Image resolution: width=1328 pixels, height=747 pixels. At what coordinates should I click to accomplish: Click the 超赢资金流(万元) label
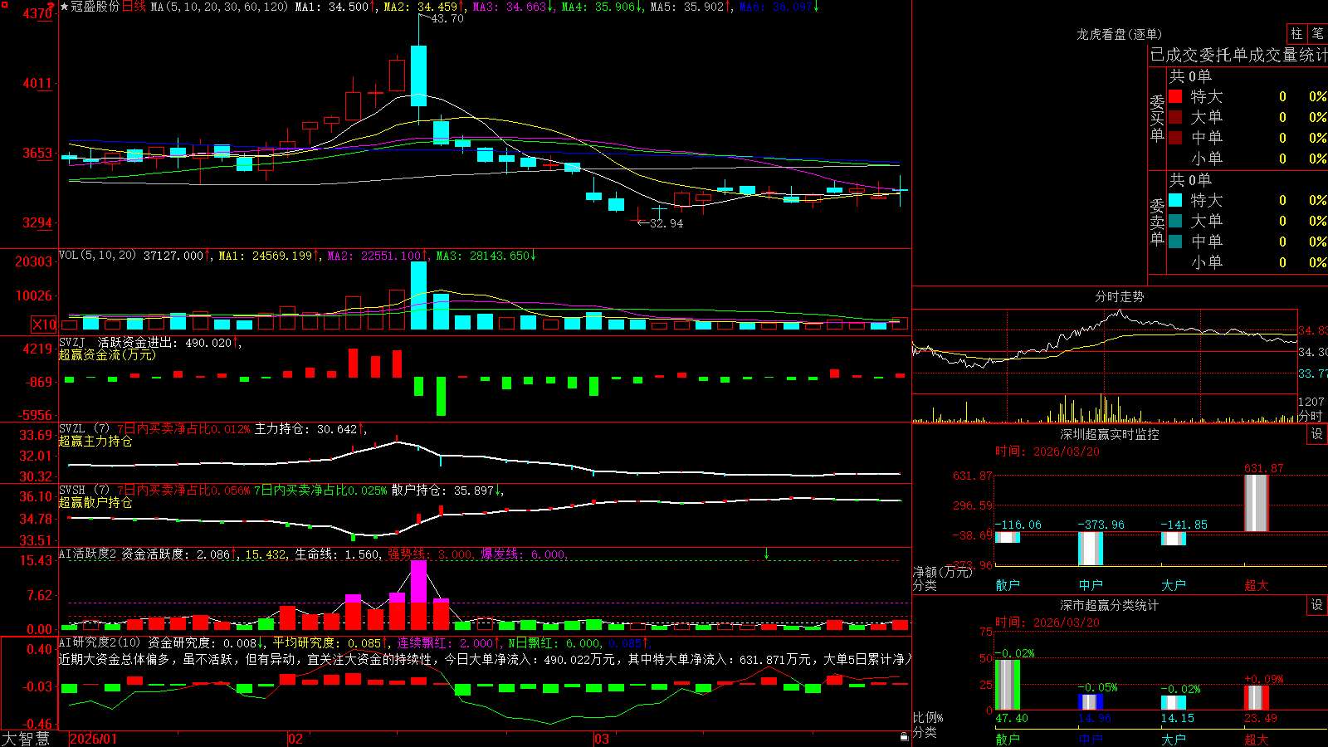point(107,354)
